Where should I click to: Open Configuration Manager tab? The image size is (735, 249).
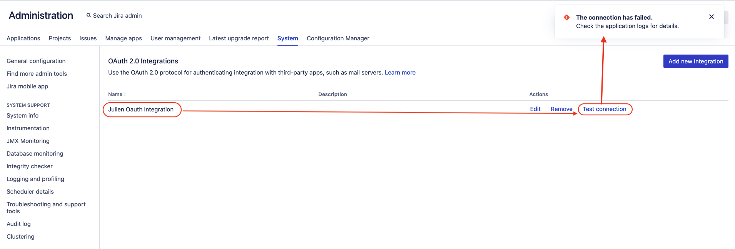[338, 38]
